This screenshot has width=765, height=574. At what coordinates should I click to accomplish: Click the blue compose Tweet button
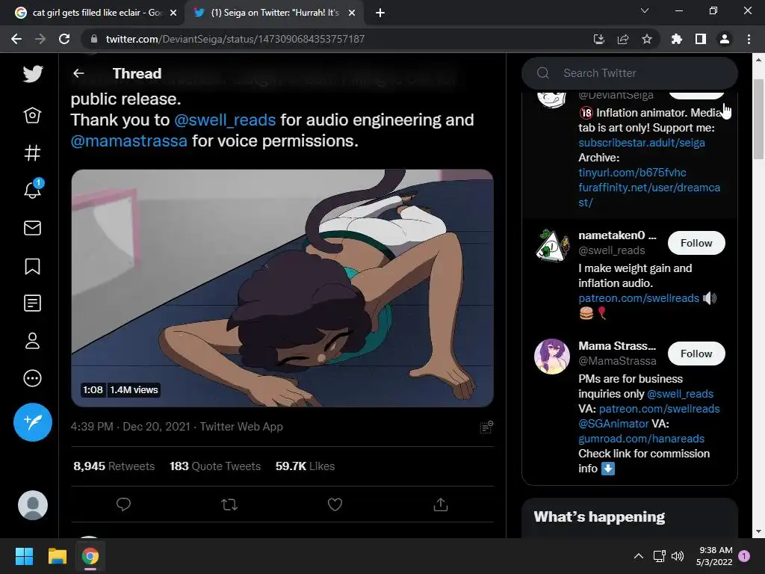click(33, 422)
